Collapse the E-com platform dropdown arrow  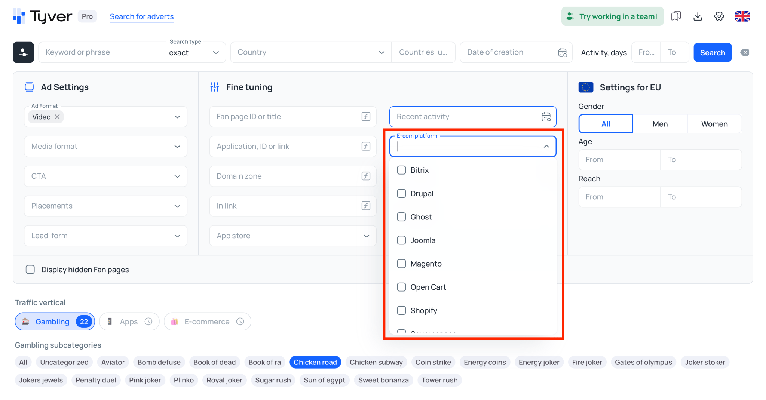[546, 146]
